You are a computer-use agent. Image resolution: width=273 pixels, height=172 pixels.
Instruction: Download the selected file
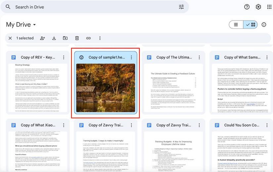[x=54, y=38]
